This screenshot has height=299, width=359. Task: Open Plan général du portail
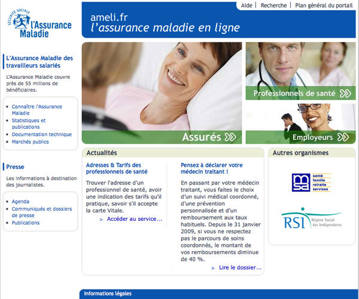pyautogui.click(x=324, y=5)
